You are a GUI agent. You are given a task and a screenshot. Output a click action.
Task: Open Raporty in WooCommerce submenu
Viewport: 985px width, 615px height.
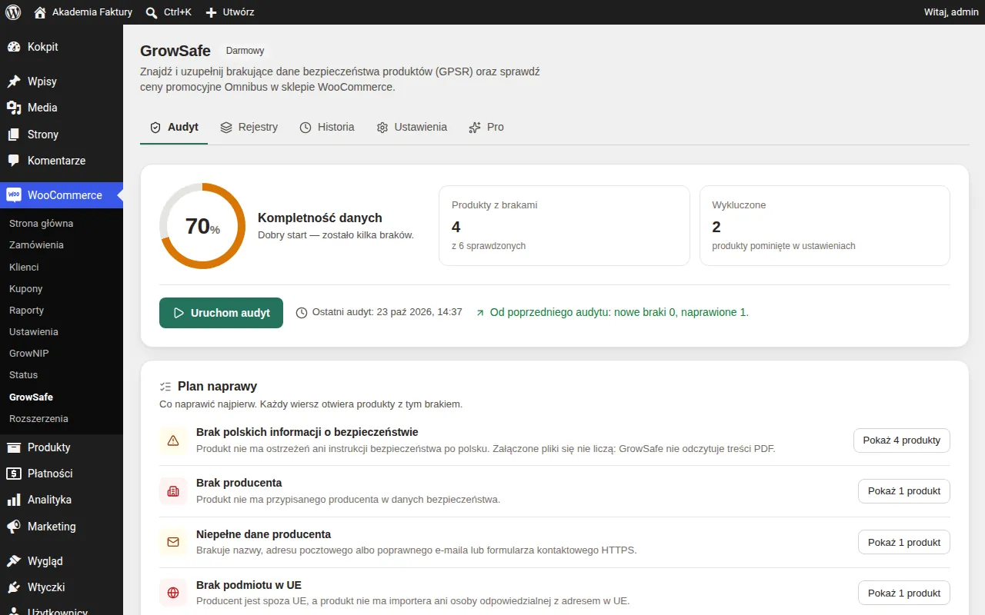pos(26,310)
